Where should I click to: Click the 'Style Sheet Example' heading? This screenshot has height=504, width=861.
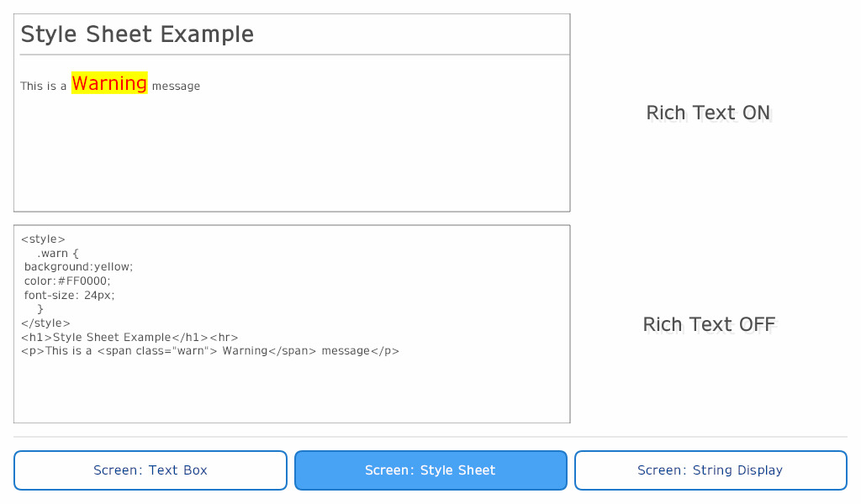pos(137,34)
